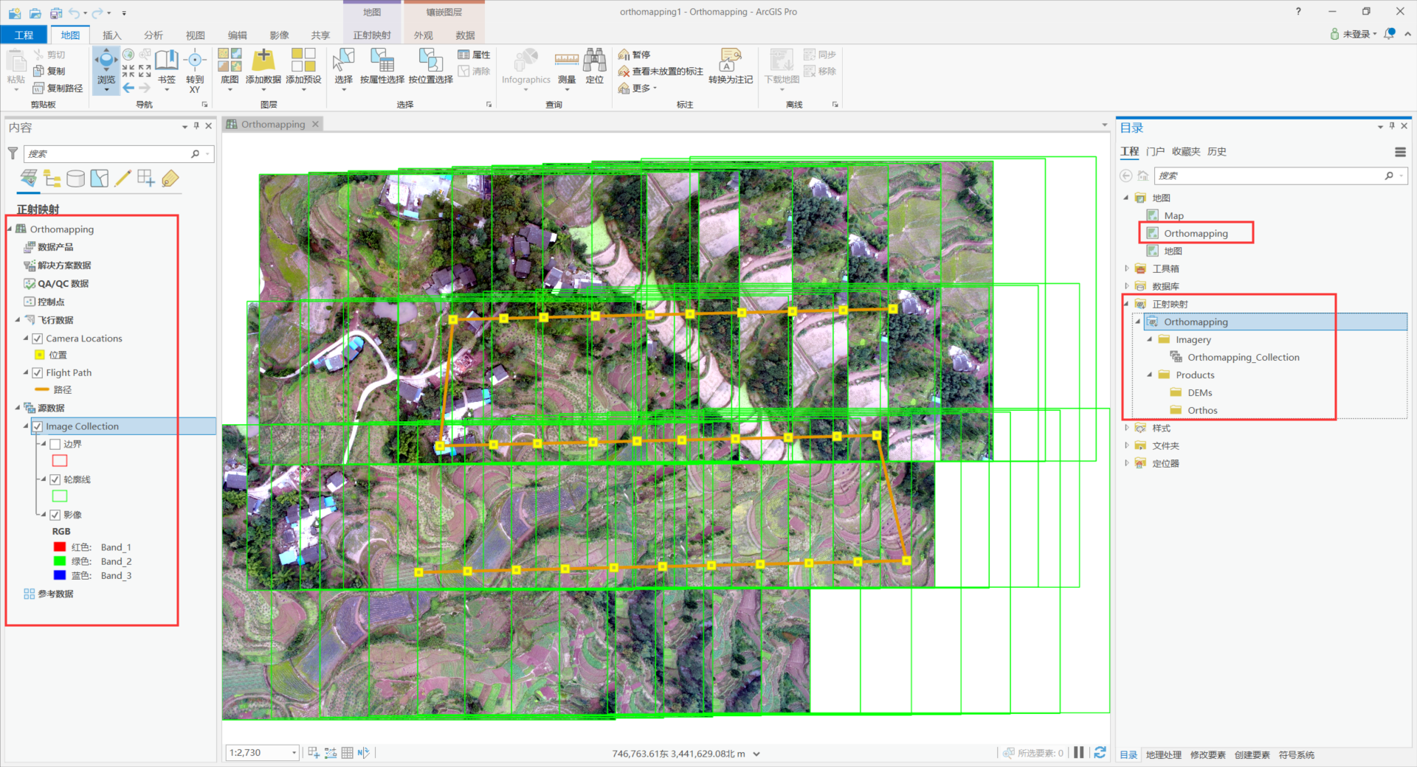The width and height of the screenshot is (1417, 767).
Task: Collapse the Orthomapping node in Catalog
Action: (1137, 322)
